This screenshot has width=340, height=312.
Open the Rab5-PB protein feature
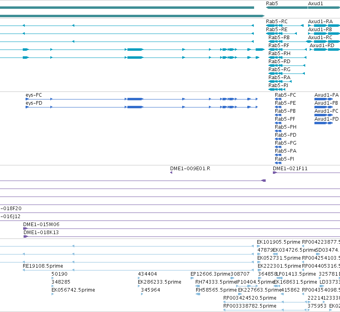(x=285, y=111)
